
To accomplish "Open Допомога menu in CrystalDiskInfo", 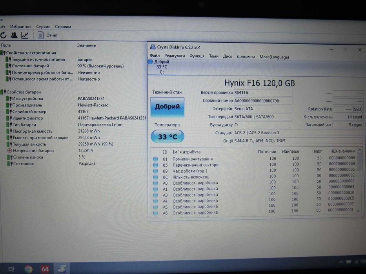I will pos(246,57).
